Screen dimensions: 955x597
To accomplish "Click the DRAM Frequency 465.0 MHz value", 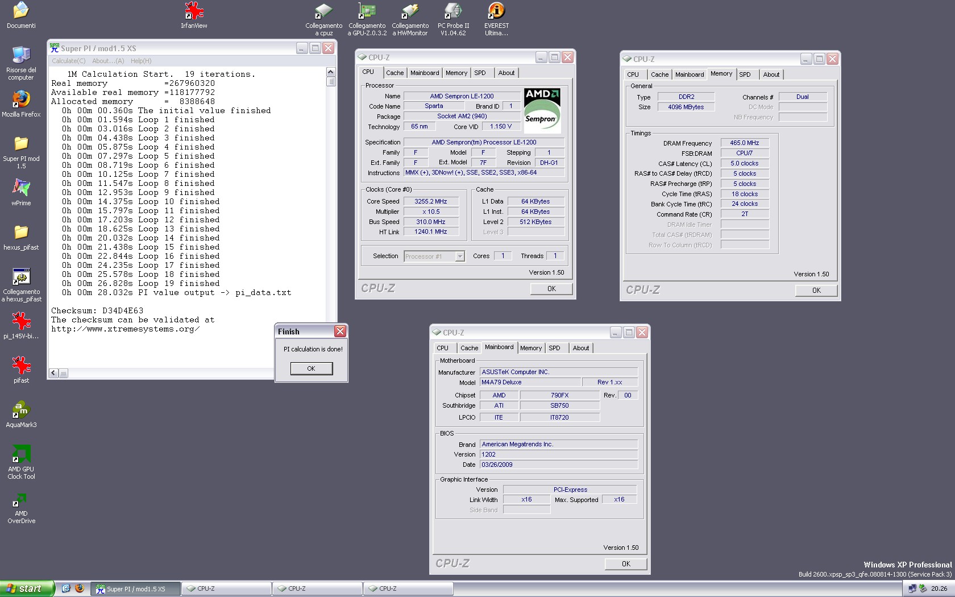I will coord(745,143).
